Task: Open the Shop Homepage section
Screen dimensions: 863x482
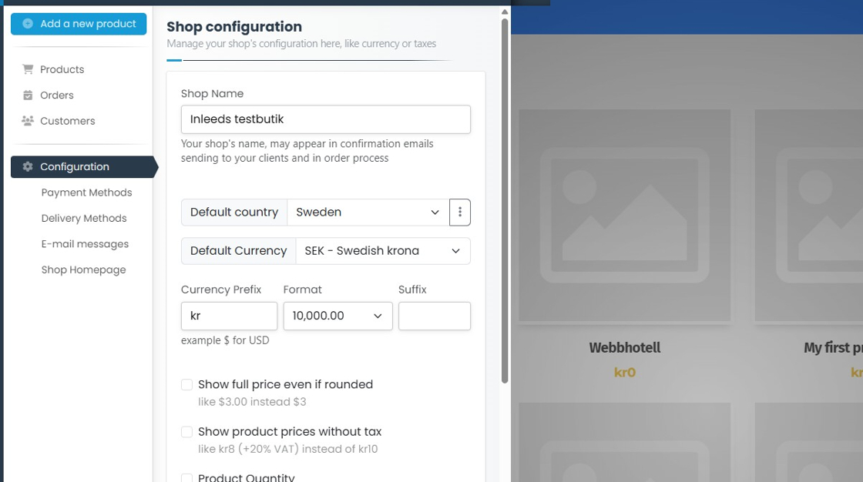Action: [83, 270]
